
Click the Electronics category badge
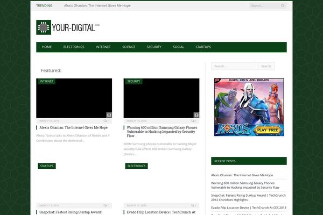(136, 166)
